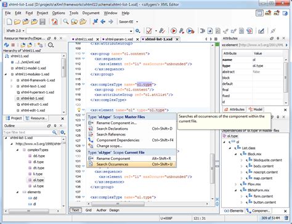Validate document with red checkmark icon
292x224 pixels.
pyautogui.click(x=149, y=31)
